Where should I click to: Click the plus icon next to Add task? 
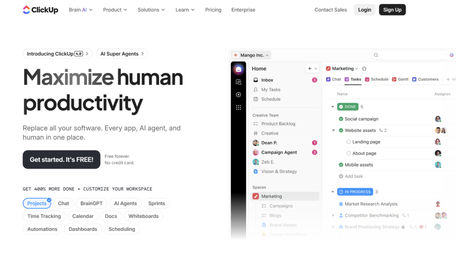pos(341,176)
